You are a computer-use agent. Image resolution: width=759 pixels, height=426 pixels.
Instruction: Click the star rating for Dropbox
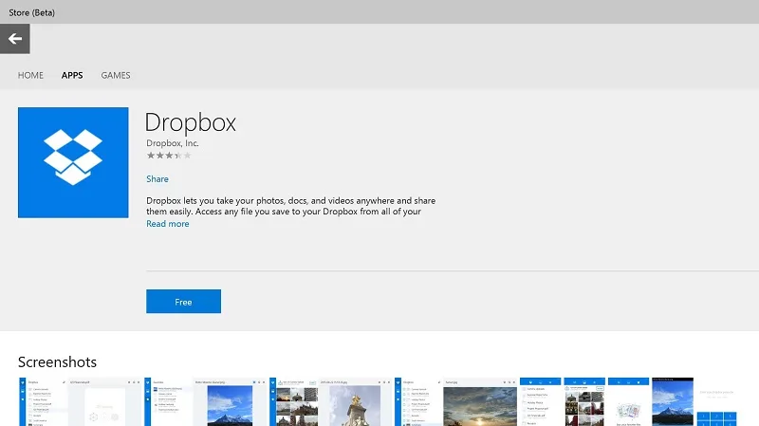[x=169, y=156]
